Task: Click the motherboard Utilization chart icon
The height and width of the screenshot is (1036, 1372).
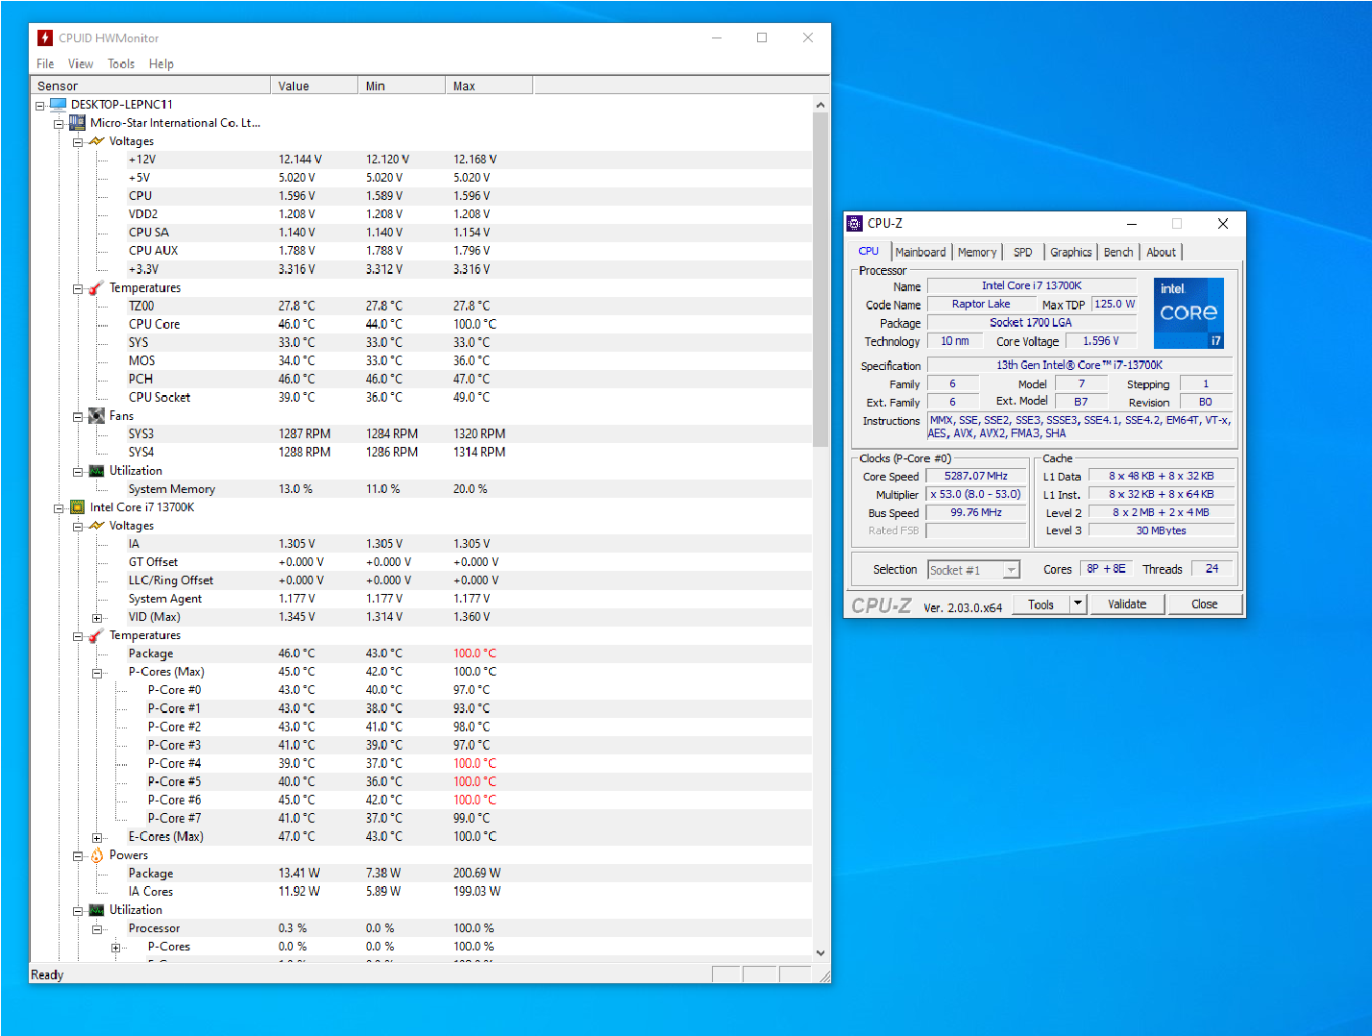Action: pyautogui.click(x=96, y=471)
